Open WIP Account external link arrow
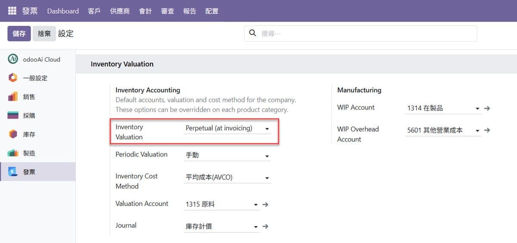Viewport: 517px width, 243px height. click(487, 109)
